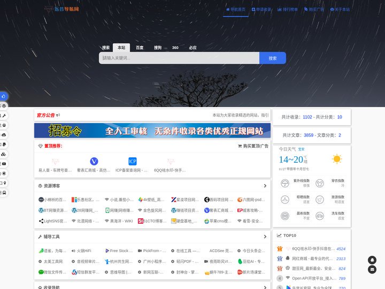Open the 乐愚社区 site link
Screen dimensions: 385x289
pyautogui.click(x=85, y=200)
